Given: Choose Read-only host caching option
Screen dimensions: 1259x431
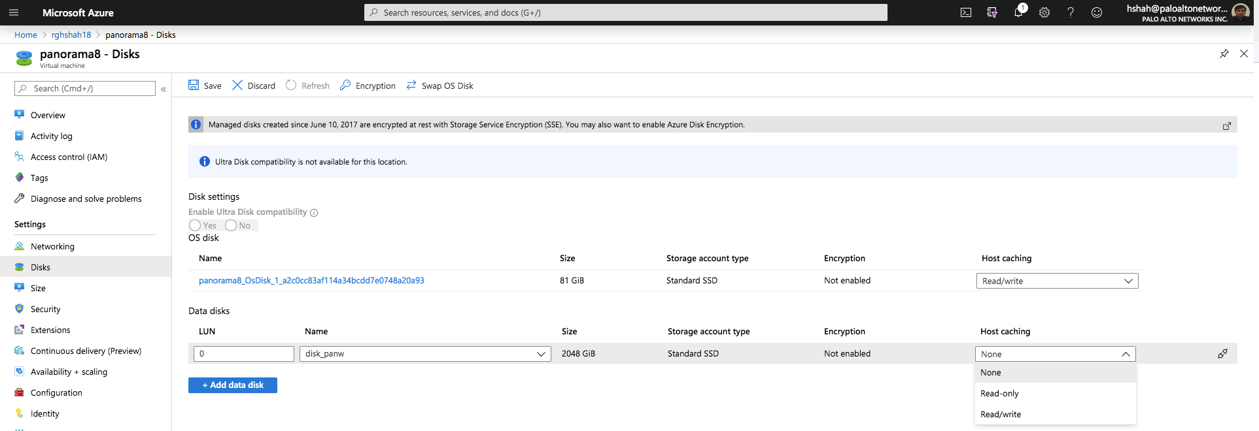Looking at the screenshot, I should (999, 394).
